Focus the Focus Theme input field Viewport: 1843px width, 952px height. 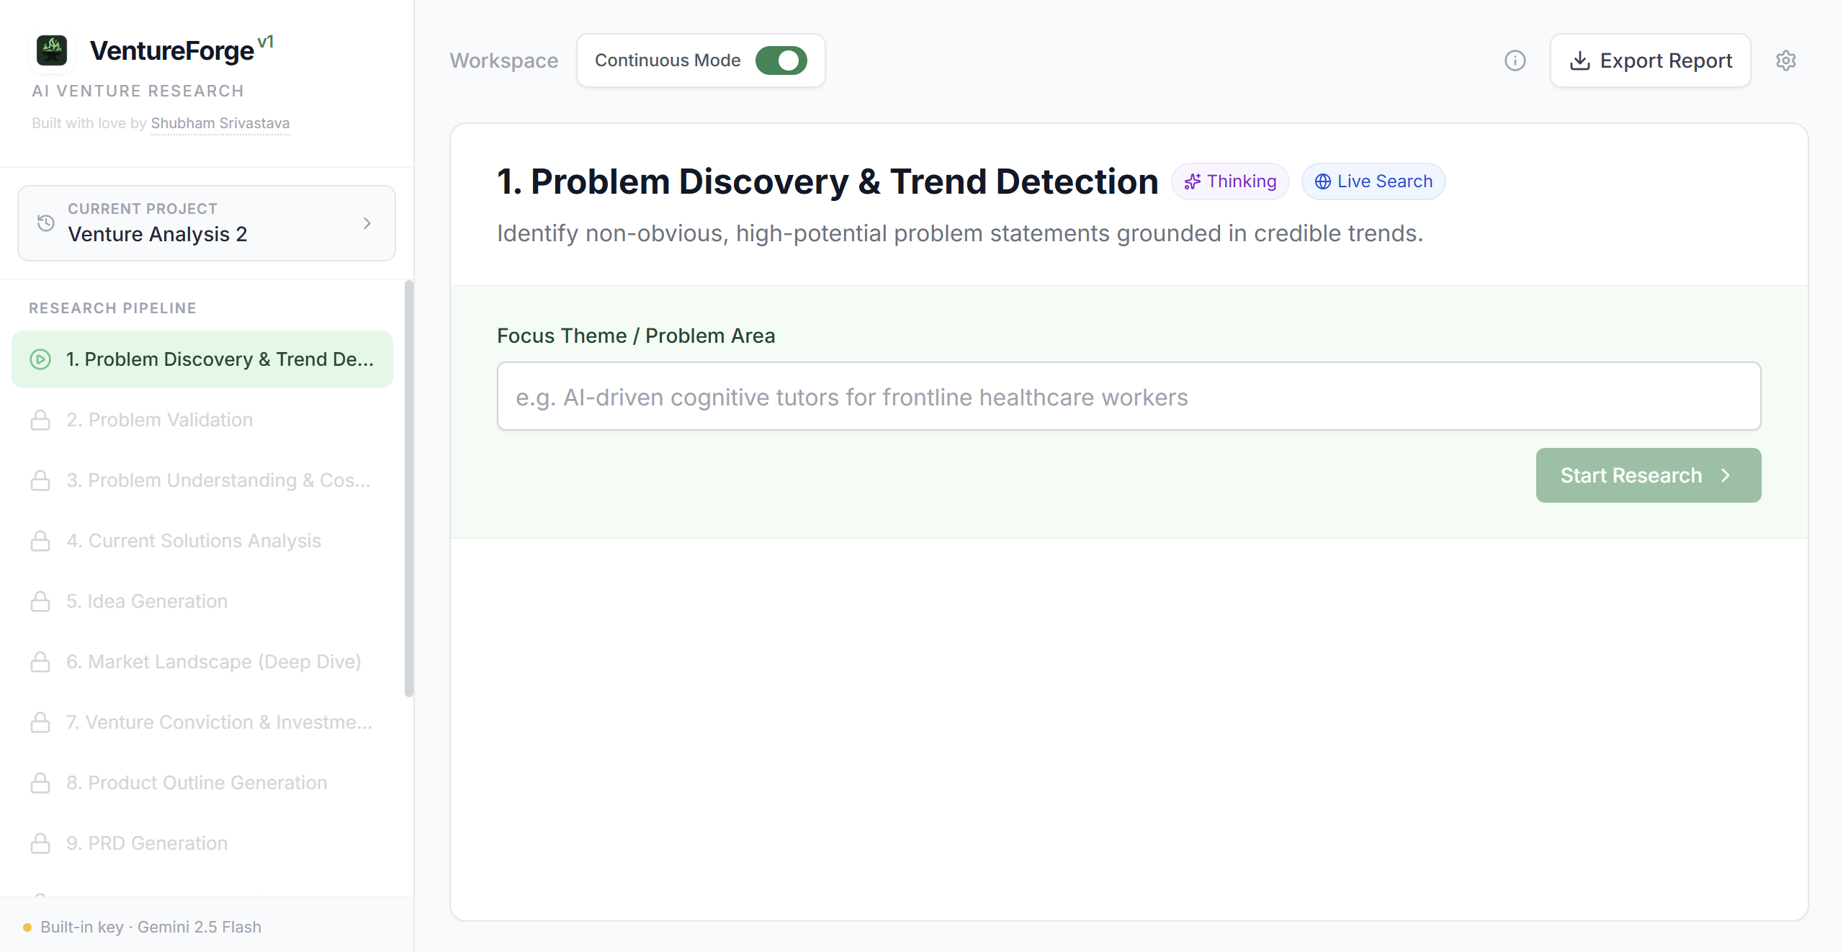point(1129,396)
